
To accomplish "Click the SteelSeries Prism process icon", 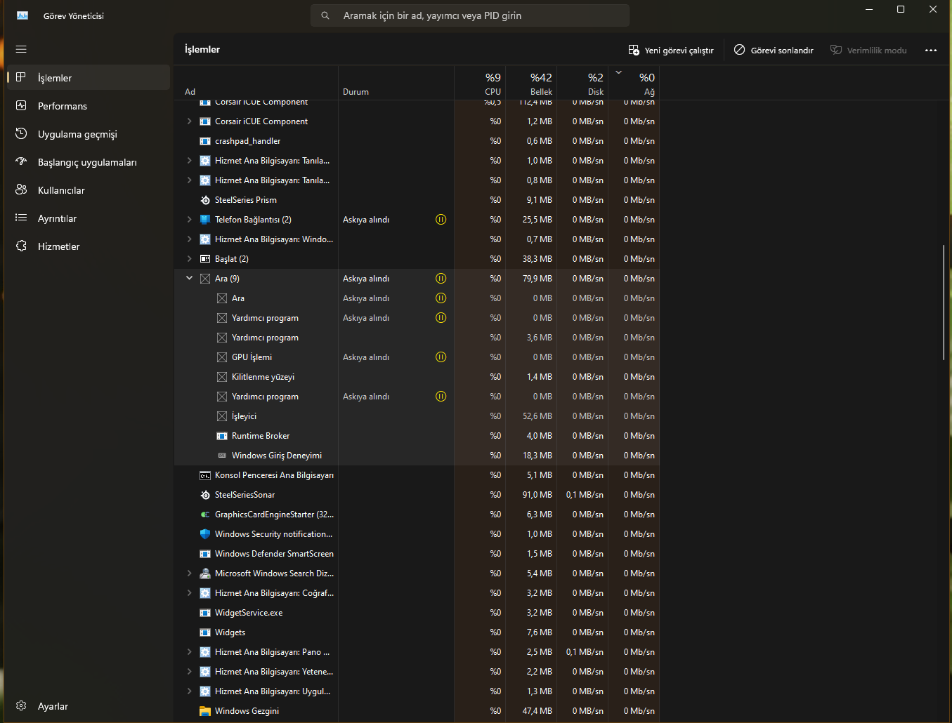I will tap(205, 200).
